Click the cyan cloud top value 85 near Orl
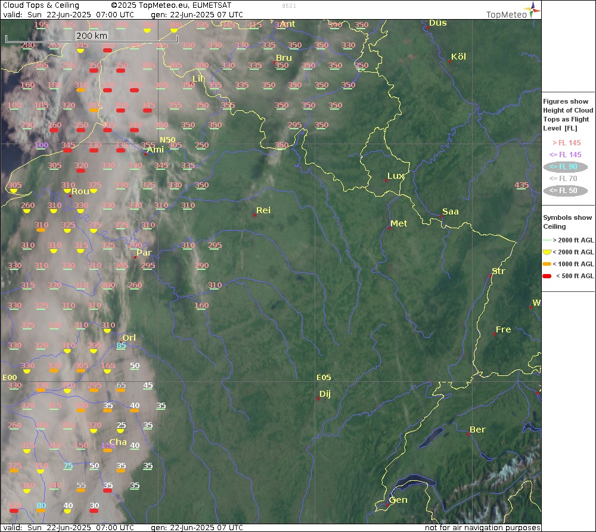The image size is (596, 532). pos(121,345)
